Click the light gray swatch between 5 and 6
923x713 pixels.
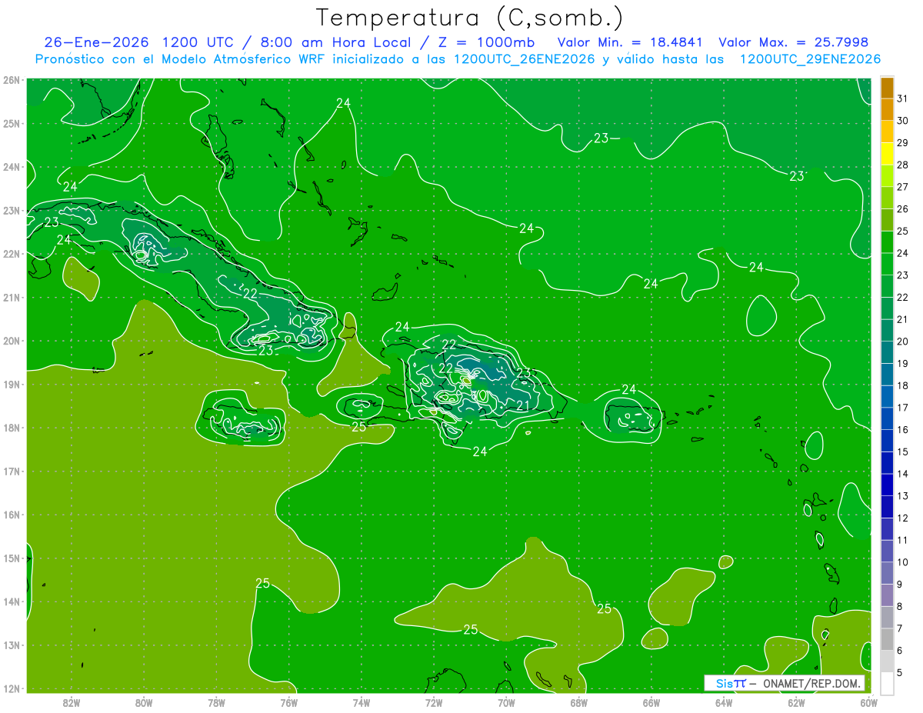pos(887,661)
